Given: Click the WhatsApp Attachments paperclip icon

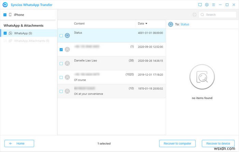Looking at the screenshot, I should click(10, 41).
